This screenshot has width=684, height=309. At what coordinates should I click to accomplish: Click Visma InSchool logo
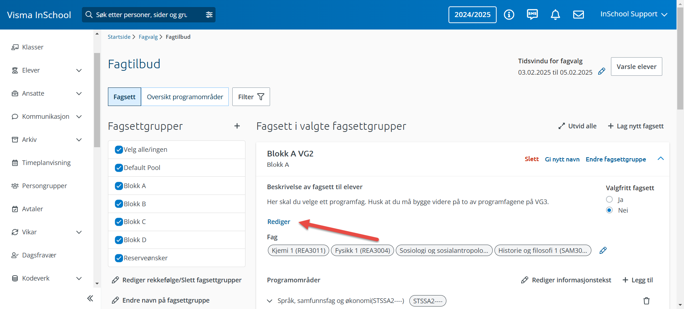click(x=39, y=15)
